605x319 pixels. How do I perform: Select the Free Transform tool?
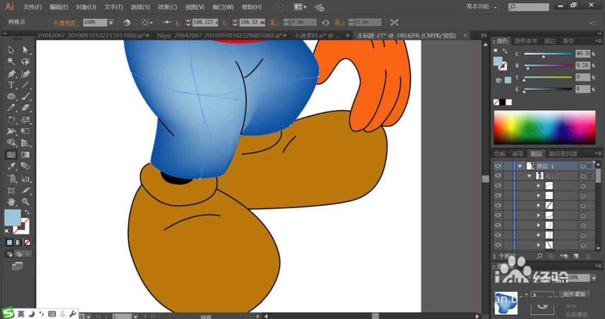[x=26, y=131]
